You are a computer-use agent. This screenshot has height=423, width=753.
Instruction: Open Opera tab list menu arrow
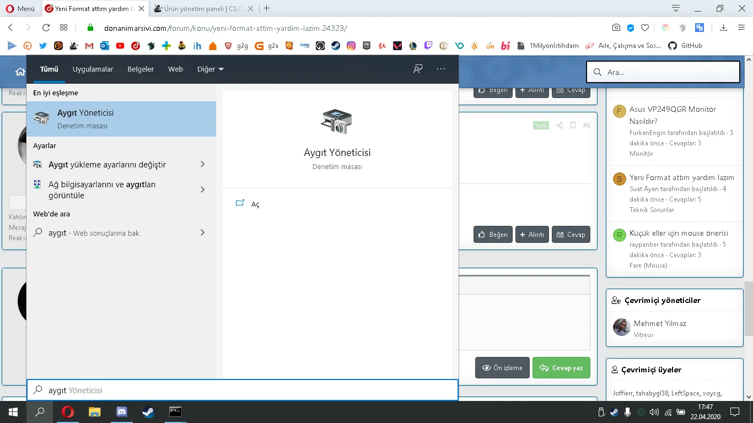[x=676, y=8]
